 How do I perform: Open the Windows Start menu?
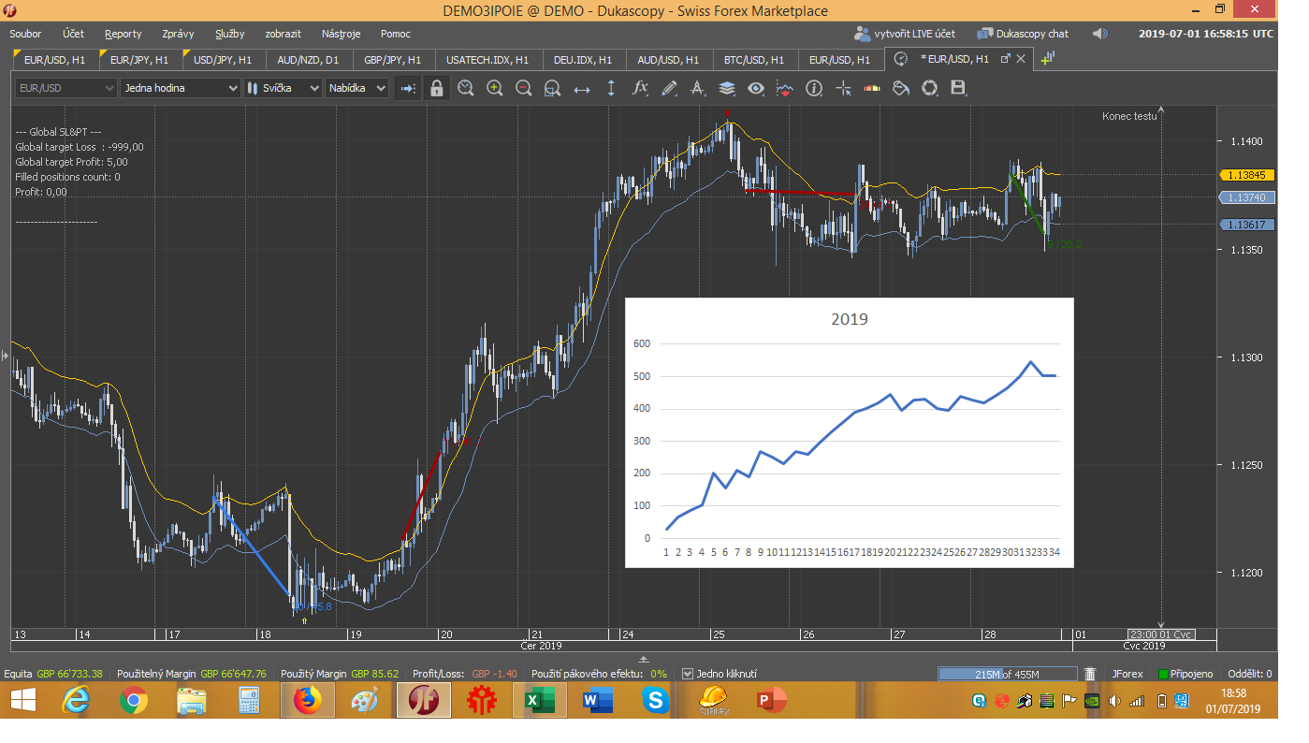22,700
